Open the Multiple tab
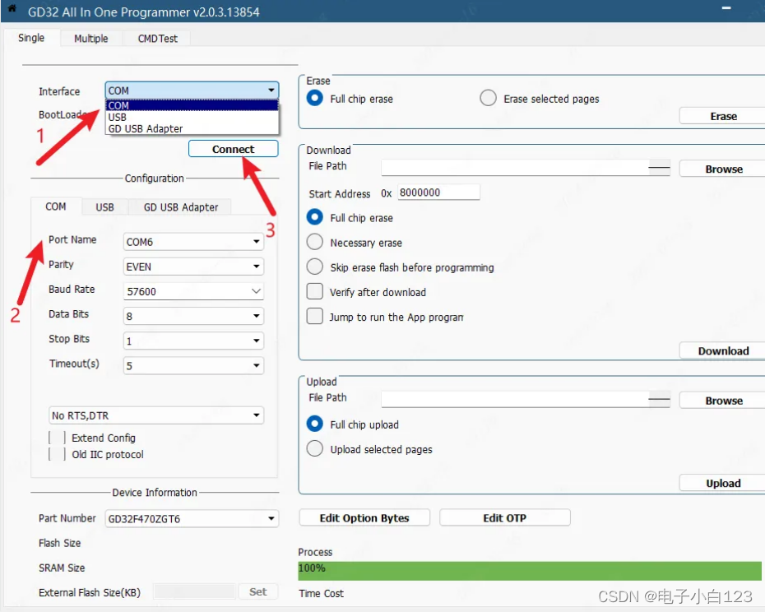765x612 pixels. (x=90, y=39)
